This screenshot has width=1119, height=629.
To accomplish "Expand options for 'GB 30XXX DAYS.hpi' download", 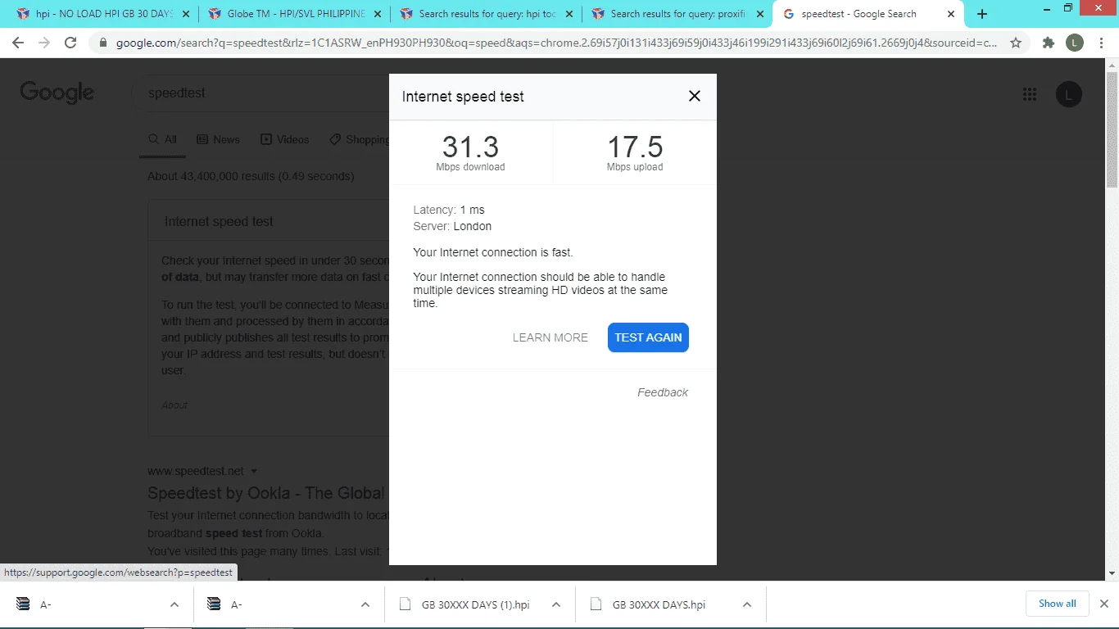I will coord(747,604).
